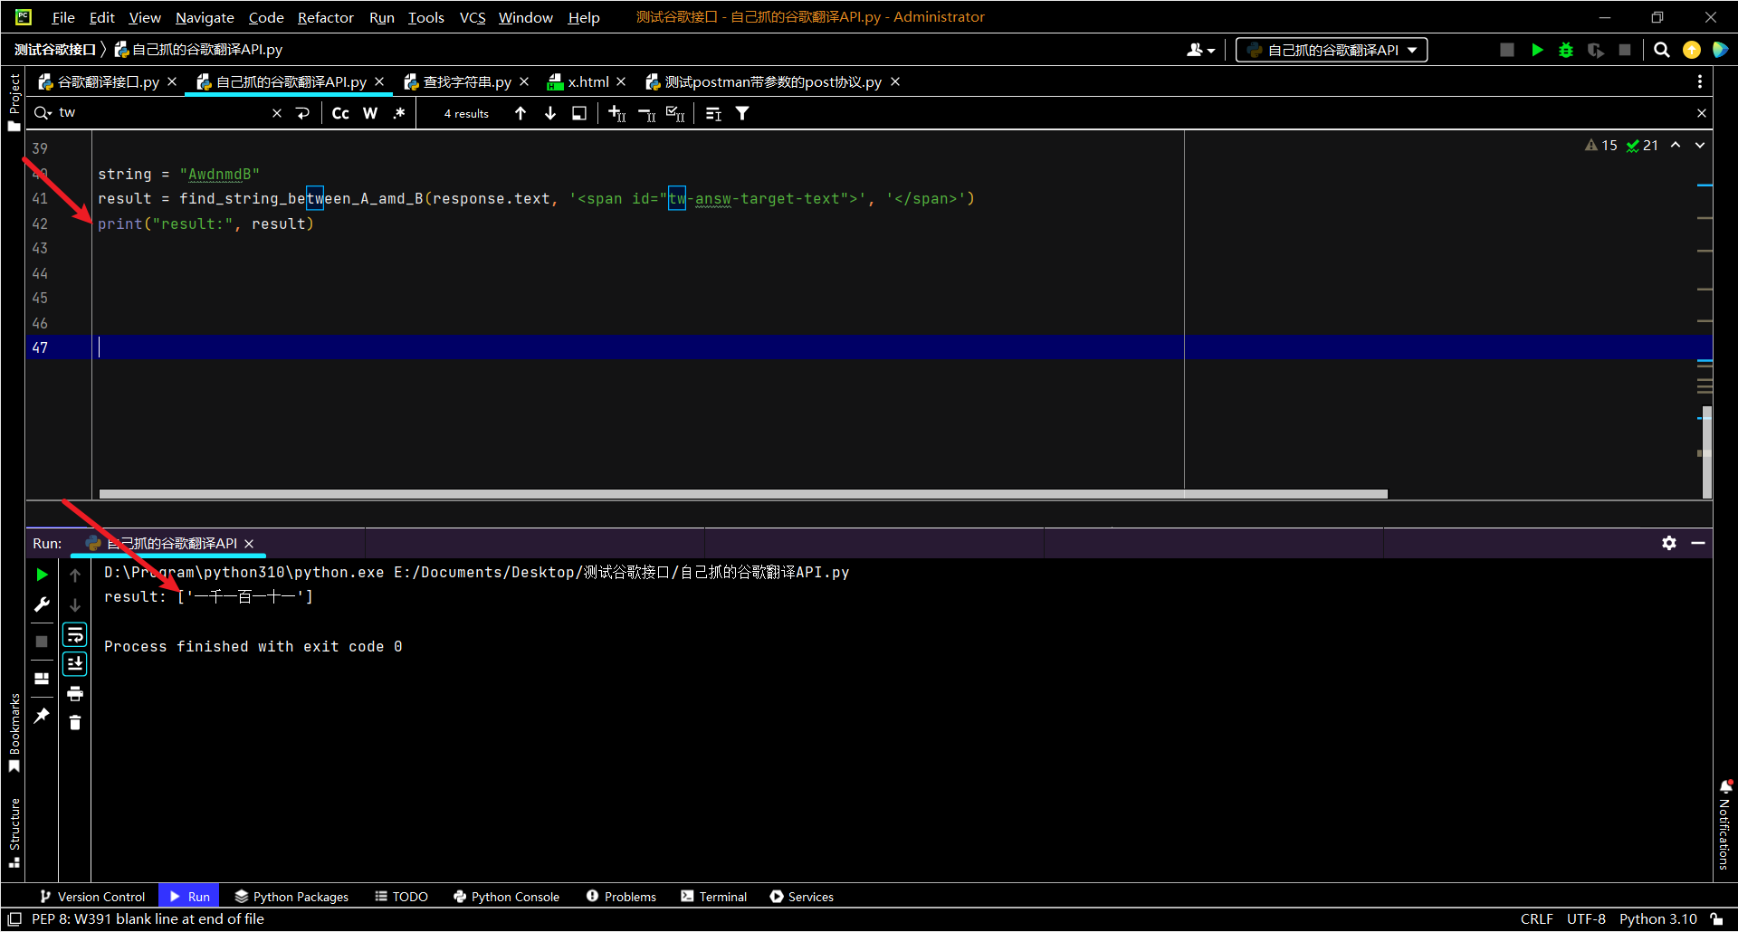Expand search history dropdown in find field
This screenshot has height=932, width=1738.
(43, 113)
